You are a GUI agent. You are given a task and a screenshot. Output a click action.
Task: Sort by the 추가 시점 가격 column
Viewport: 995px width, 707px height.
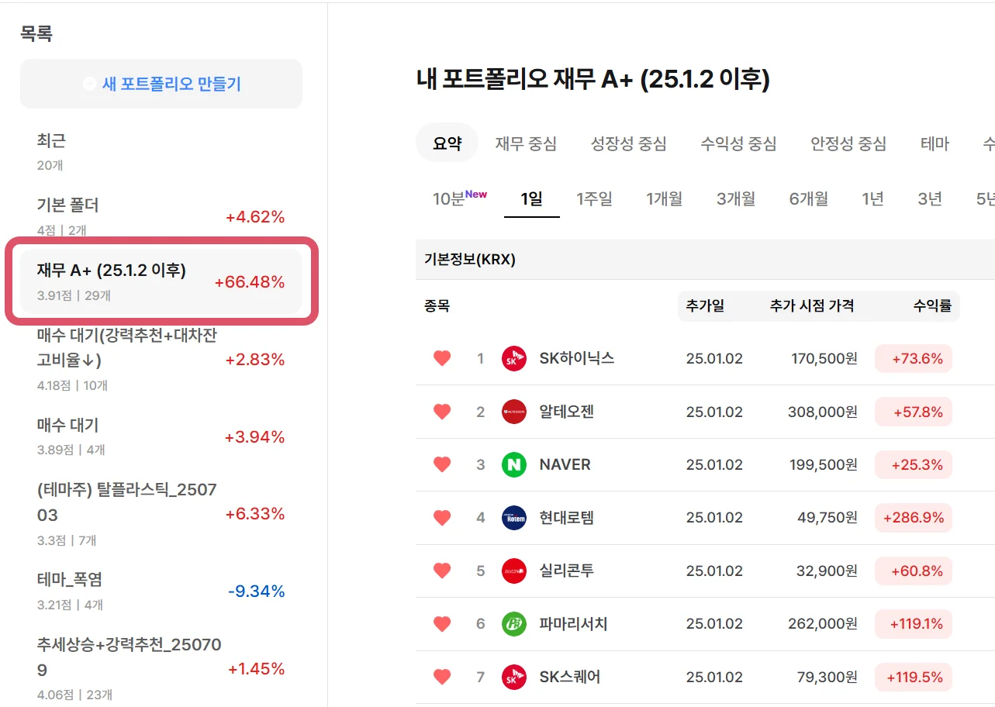pyautogui.click(x=812, y=305)
